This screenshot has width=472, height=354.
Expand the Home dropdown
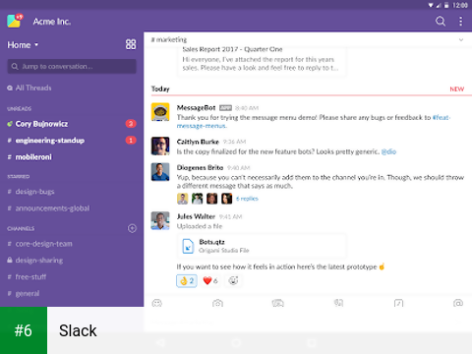[x=23, y=45]
